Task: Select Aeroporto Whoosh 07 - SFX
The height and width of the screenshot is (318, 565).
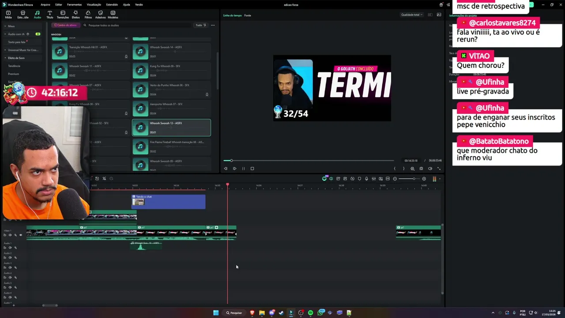Action: 171,109
